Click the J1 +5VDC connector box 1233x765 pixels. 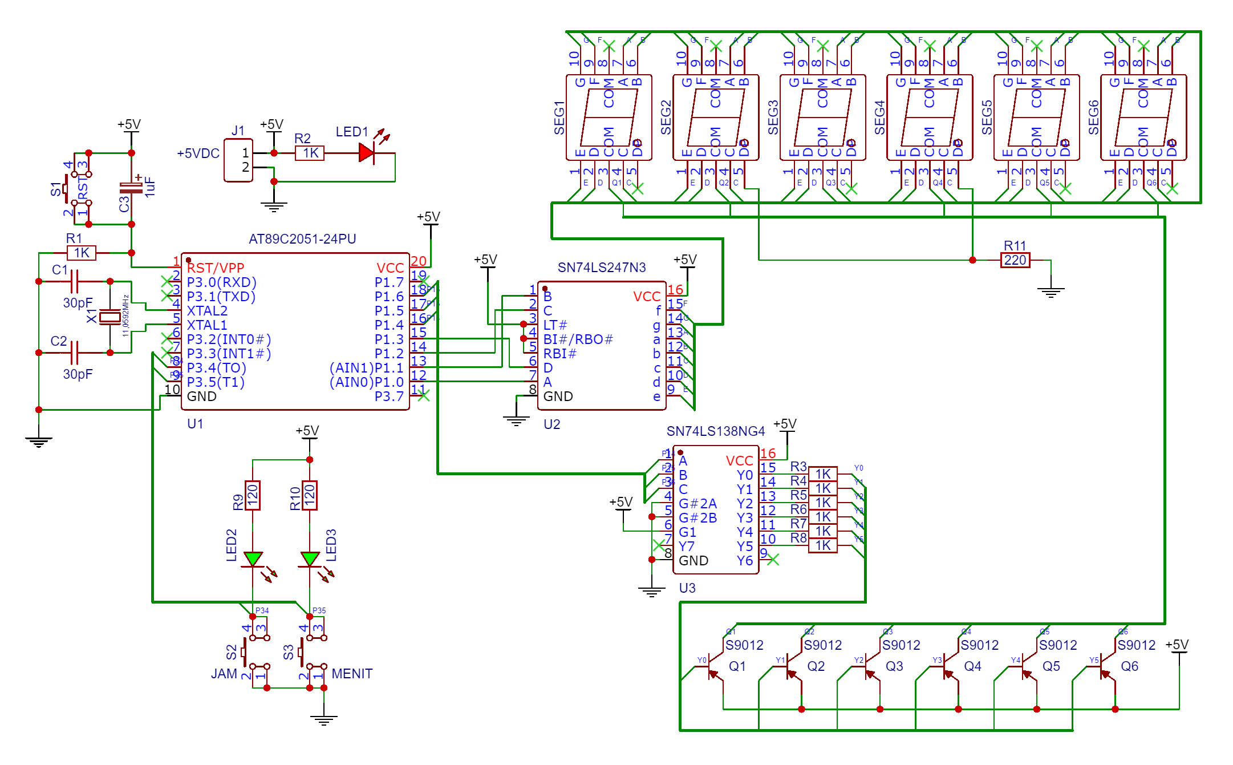238,160
